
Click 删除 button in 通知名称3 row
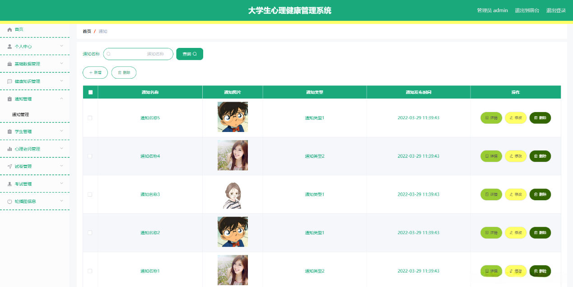coord(540,194)
